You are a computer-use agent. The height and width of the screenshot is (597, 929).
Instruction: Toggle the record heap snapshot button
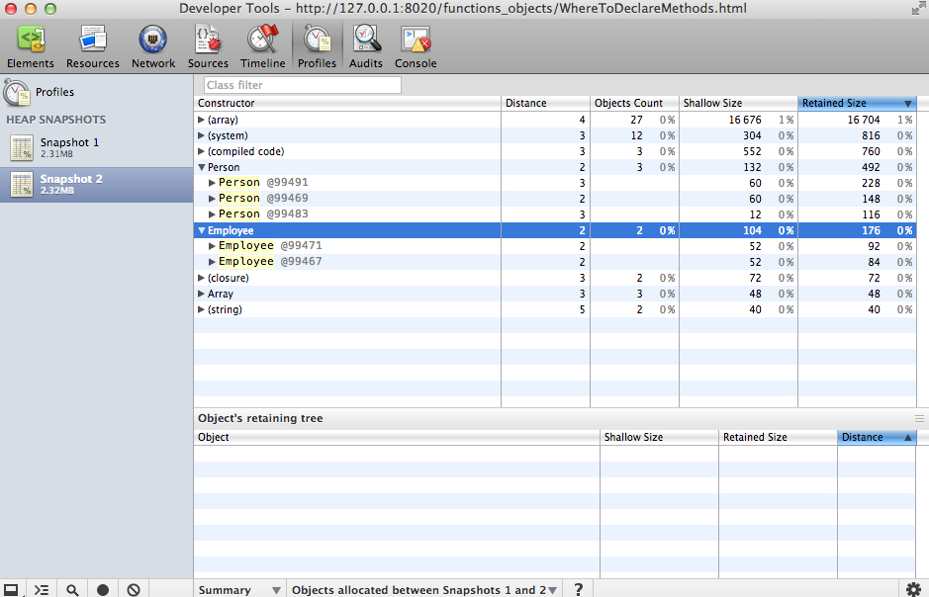coord(103,589)
